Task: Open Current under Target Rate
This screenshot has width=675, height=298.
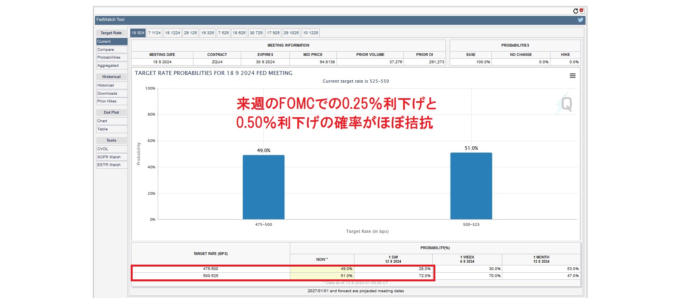Action: 112,42
